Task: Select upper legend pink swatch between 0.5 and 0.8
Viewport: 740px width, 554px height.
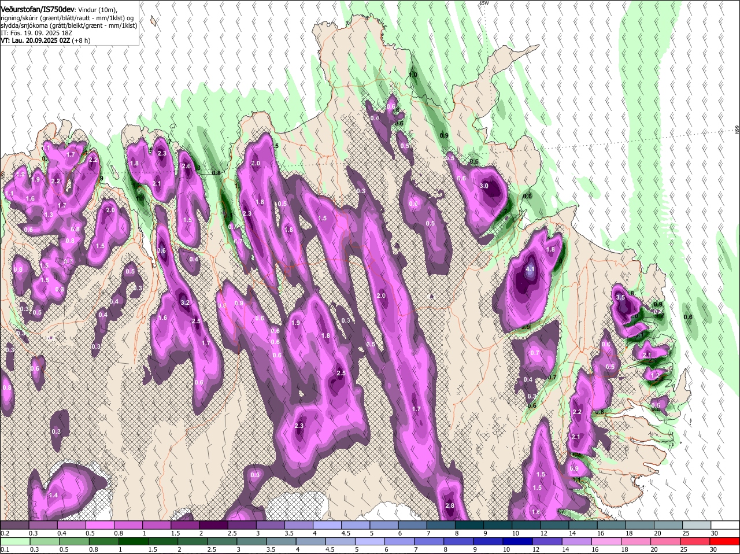Action: click(x=99, y=525)
